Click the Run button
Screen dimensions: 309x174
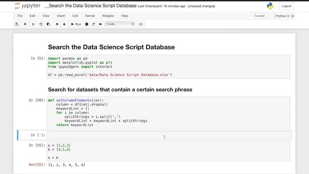[76, 24]
